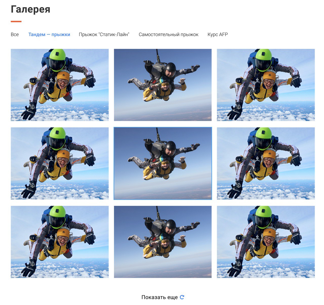
Task: Open the first-row middle tandem photo
Action: tap(163, 85)
